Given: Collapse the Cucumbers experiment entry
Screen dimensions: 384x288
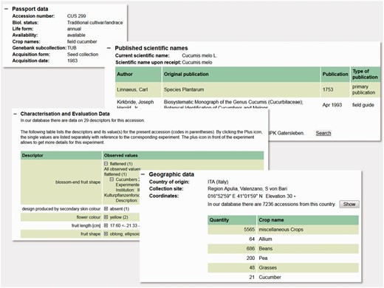Looking at the screenshot, I should [x=112, y=179].
